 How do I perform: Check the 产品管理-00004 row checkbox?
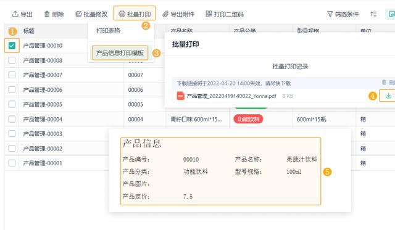tap(12, 119)
